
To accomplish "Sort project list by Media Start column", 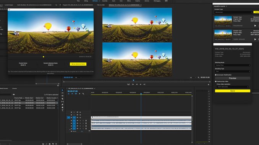I will coord(29,98).
